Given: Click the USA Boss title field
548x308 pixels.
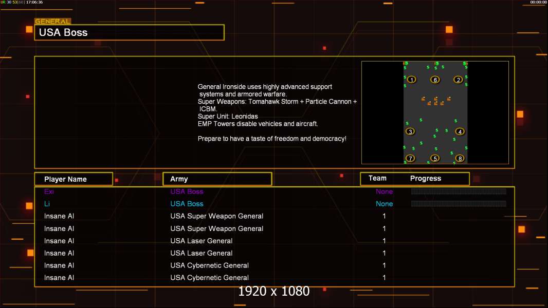Looking at the screenshot, I should click(130, 32).
